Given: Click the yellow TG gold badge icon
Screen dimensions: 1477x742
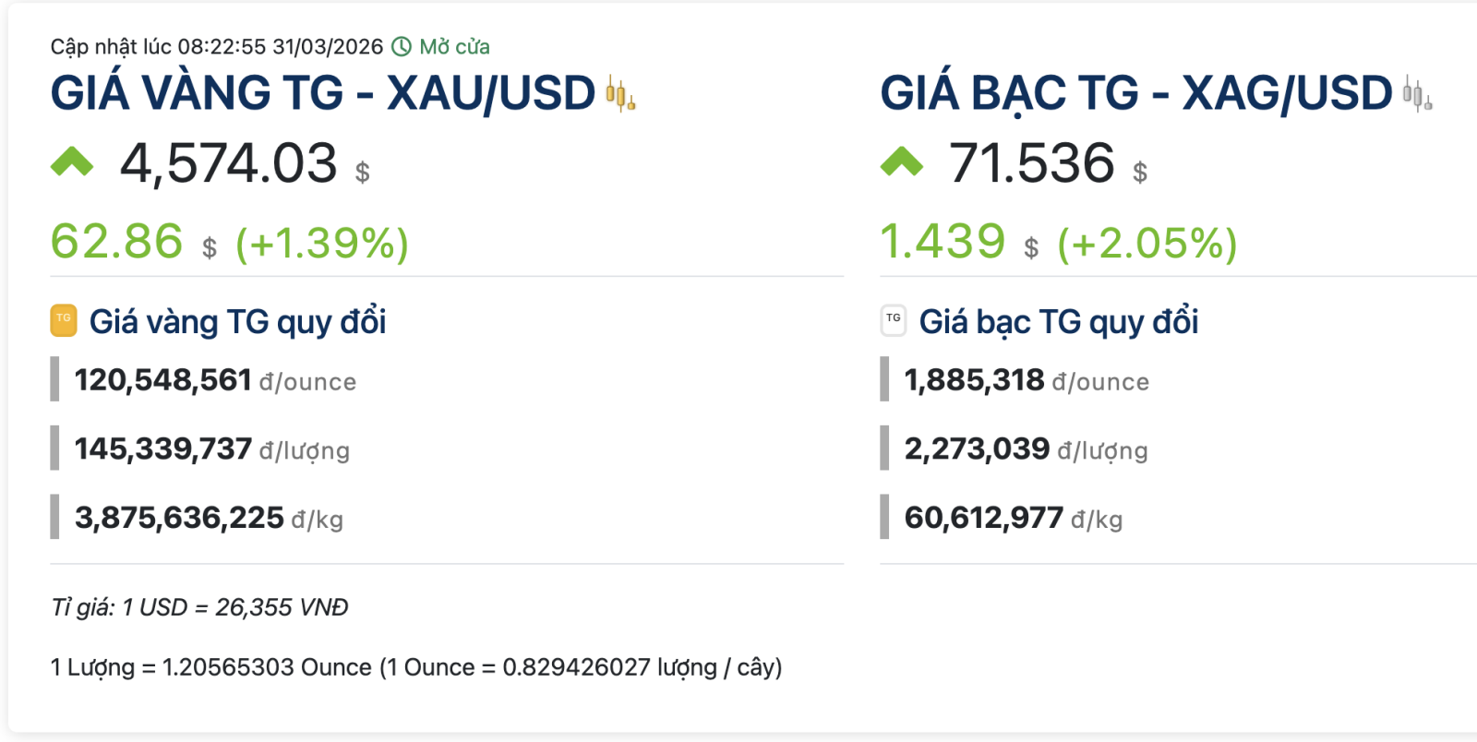Looking at the screenshot, I should (64, 320).
